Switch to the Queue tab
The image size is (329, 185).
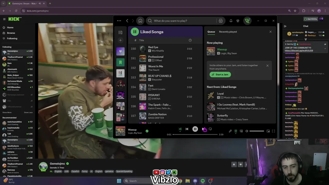pos(211,32)
